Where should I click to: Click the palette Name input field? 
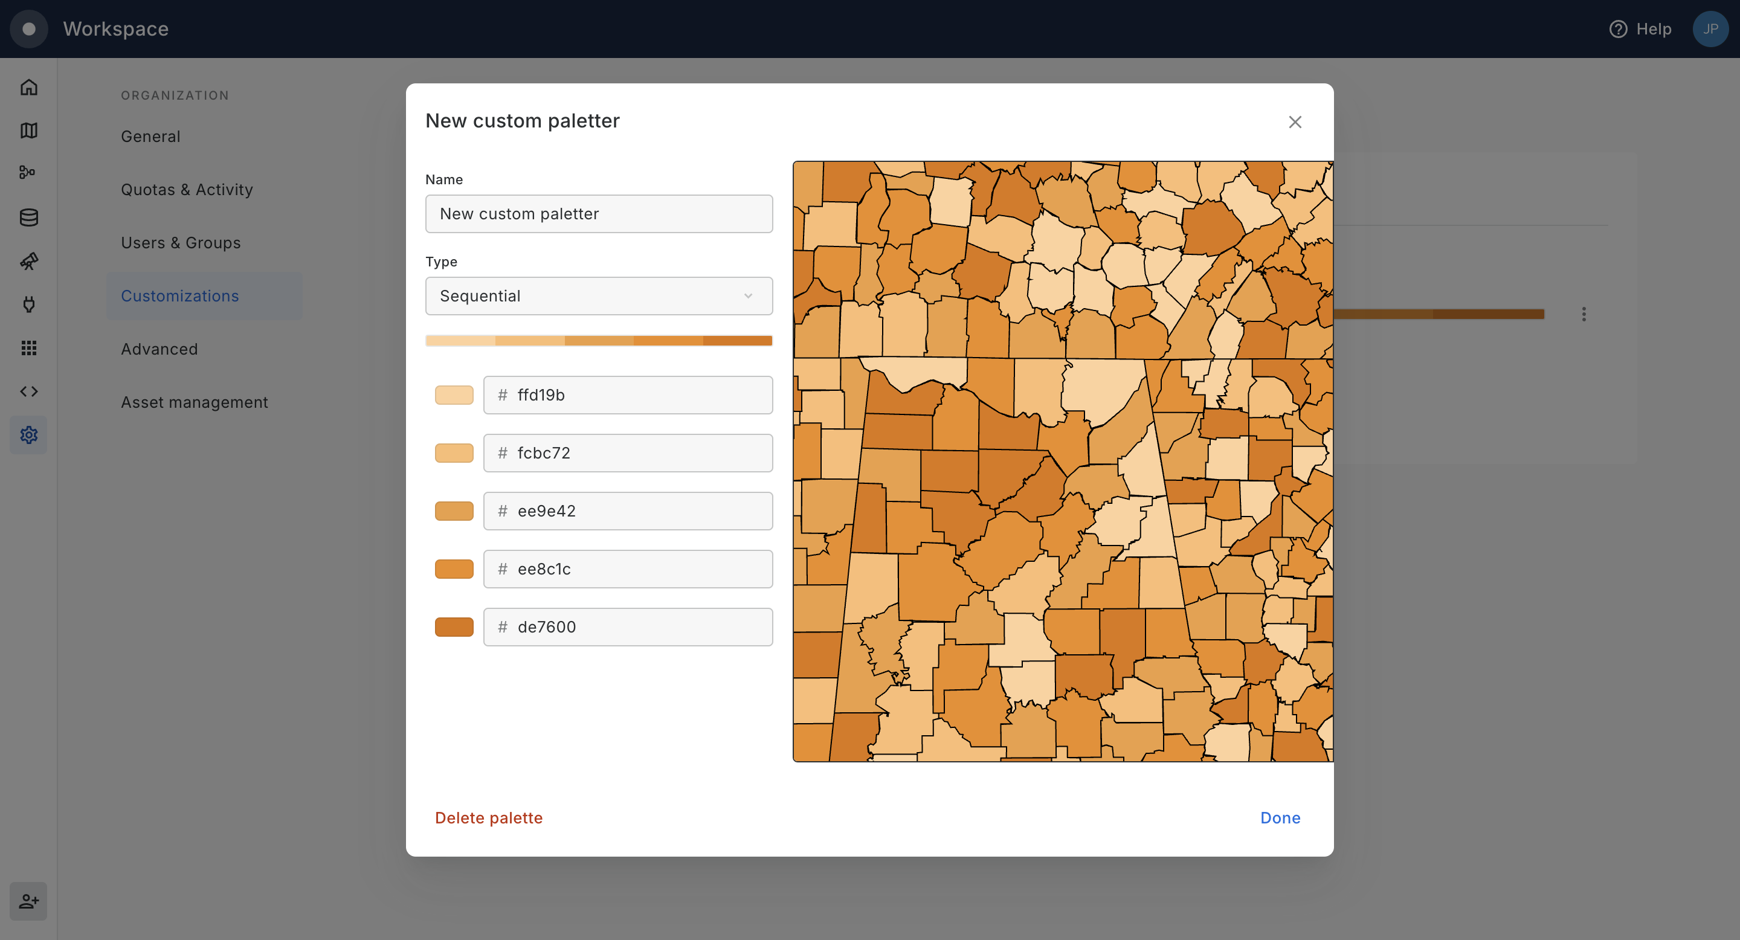tap(599, 214)
